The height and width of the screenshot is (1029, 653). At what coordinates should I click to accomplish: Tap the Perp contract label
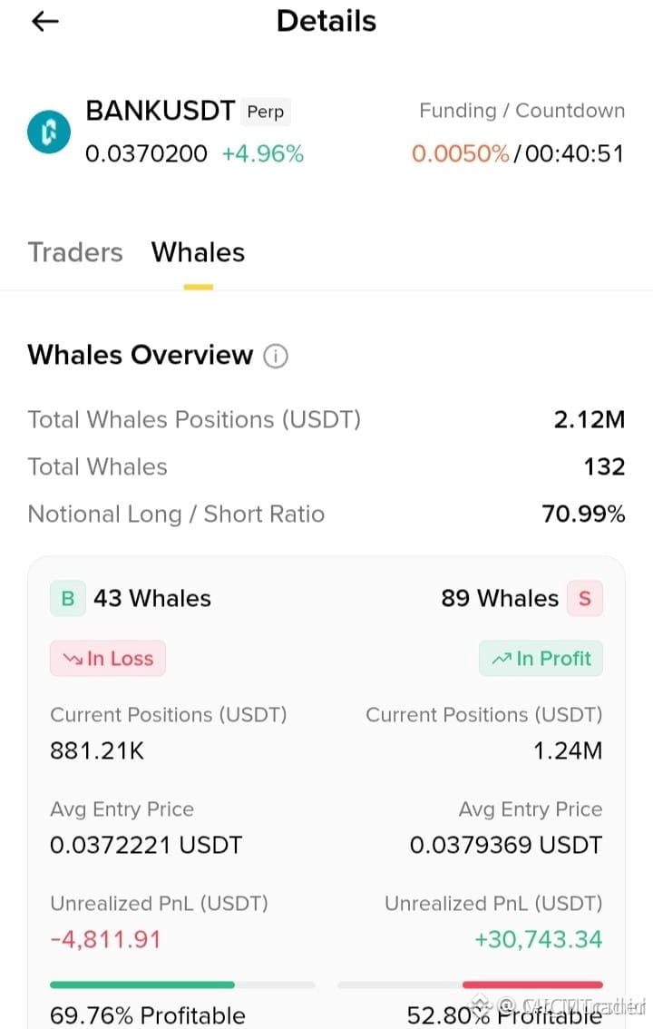(x=266, y=112)
